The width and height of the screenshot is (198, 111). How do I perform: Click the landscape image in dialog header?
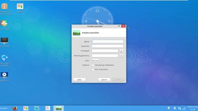(x=76, y=33)
